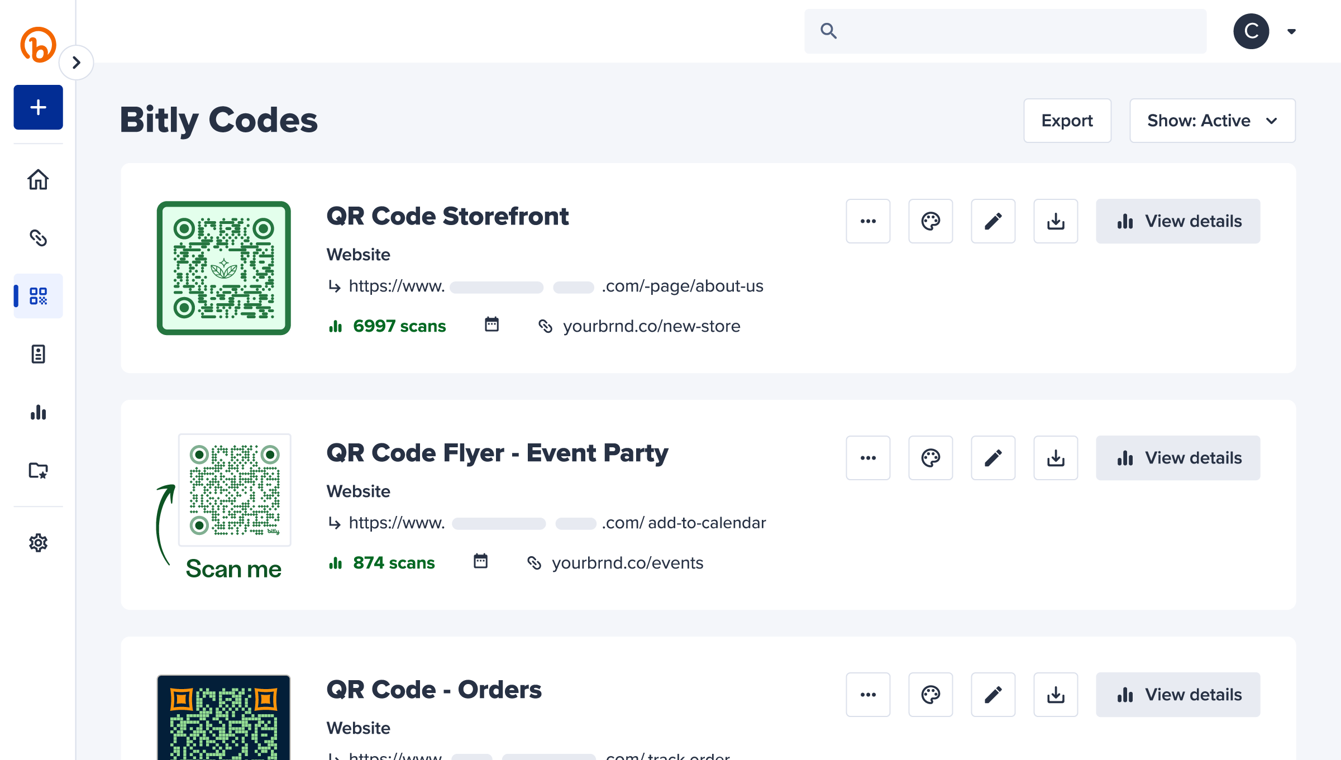Viewport: 1341px width, 760px height.
Task: Click the folders icon in left sidebar
Action: click(x=37, y=470)
